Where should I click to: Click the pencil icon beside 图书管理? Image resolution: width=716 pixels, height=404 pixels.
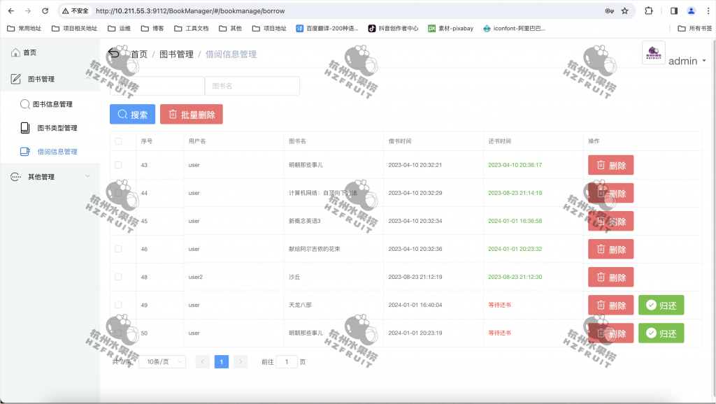15,79
